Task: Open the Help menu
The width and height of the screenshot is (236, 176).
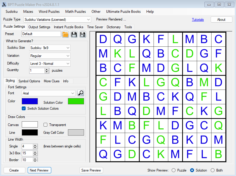Action: point(150,12)
